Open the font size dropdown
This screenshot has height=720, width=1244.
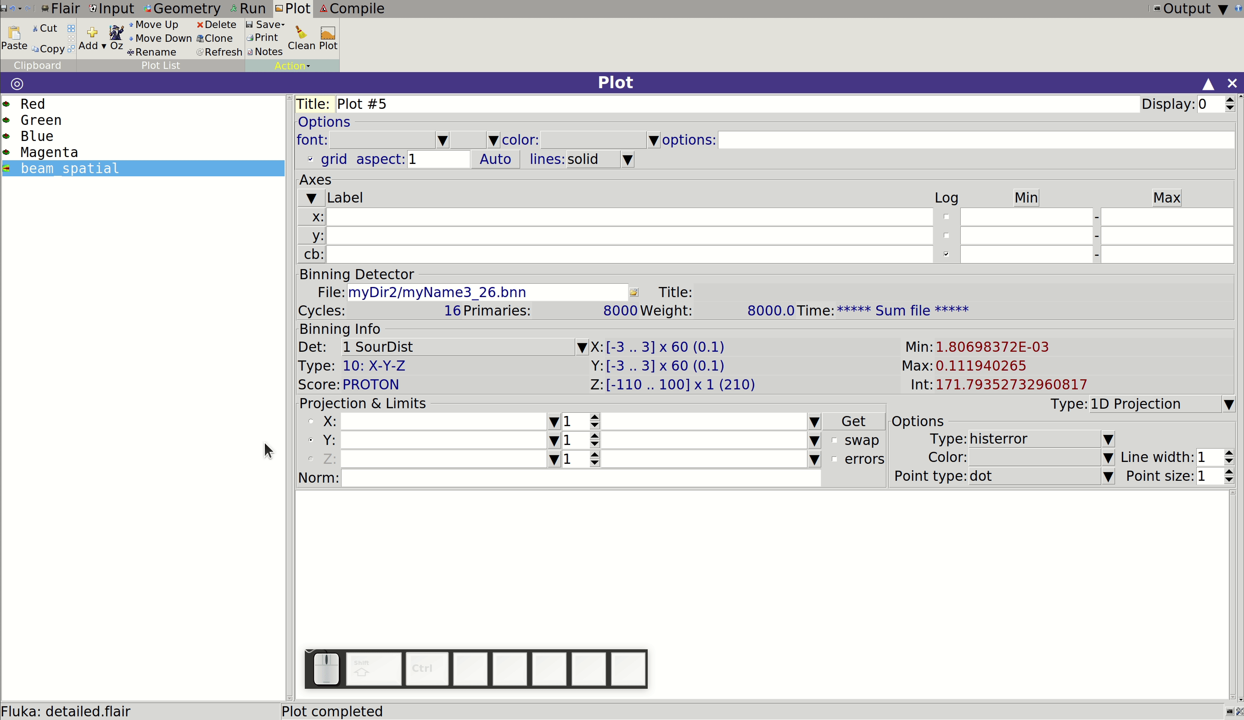(x=493, y=140)
